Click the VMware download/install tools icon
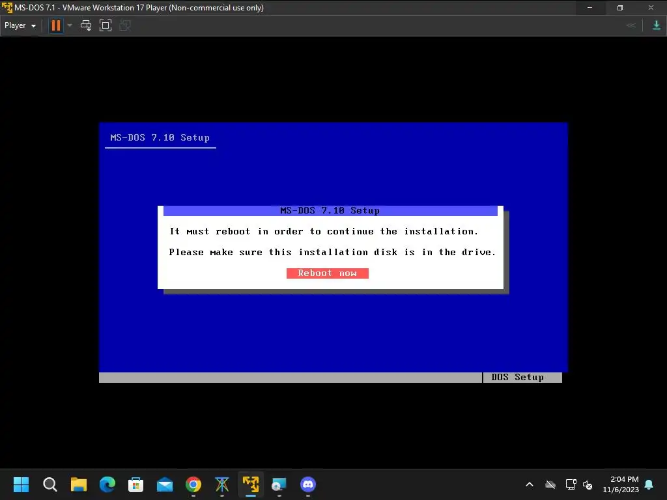Viewport: 667px width, 500px height. pos(656,25)
